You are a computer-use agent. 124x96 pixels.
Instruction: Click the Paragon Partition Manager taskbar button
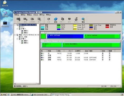tap(61, 95)
